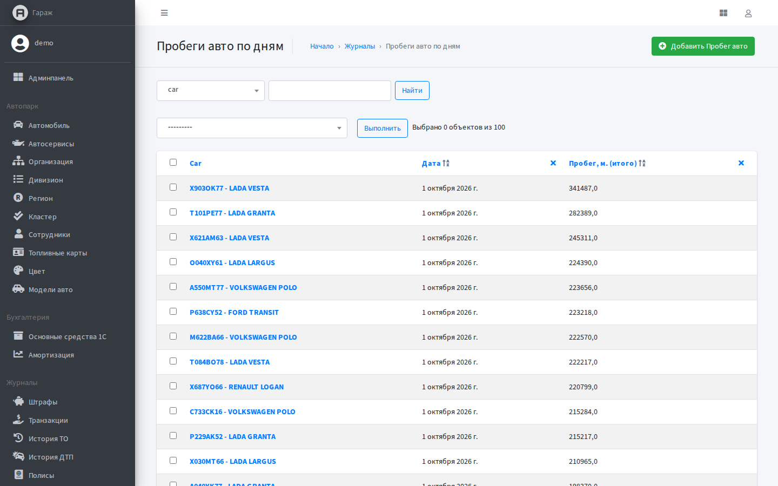
Task: Go to Начало breadcrumb link
Action: click(x=322, y=46)
